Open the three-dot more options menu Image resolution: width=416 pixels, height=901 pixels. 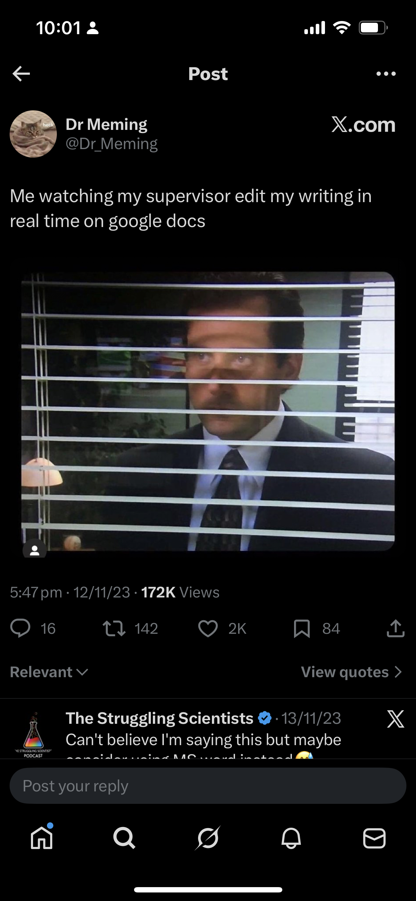pyautogui.click(x=386, y=74)
